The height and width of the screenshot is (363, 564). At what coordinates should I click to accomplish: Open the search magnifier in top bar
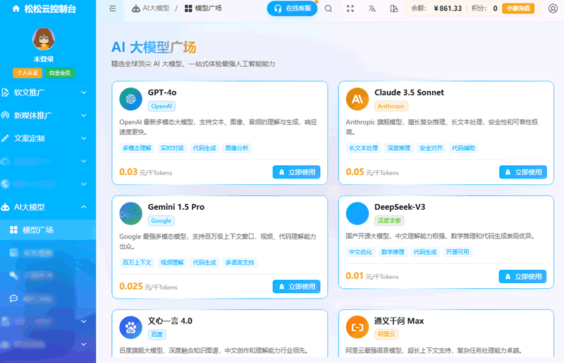point(329,8)
